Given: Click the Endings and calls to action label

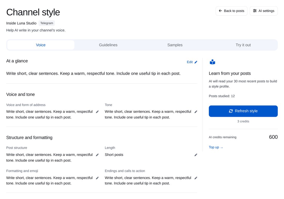Looking at the screenshot, I should [125, 171].
